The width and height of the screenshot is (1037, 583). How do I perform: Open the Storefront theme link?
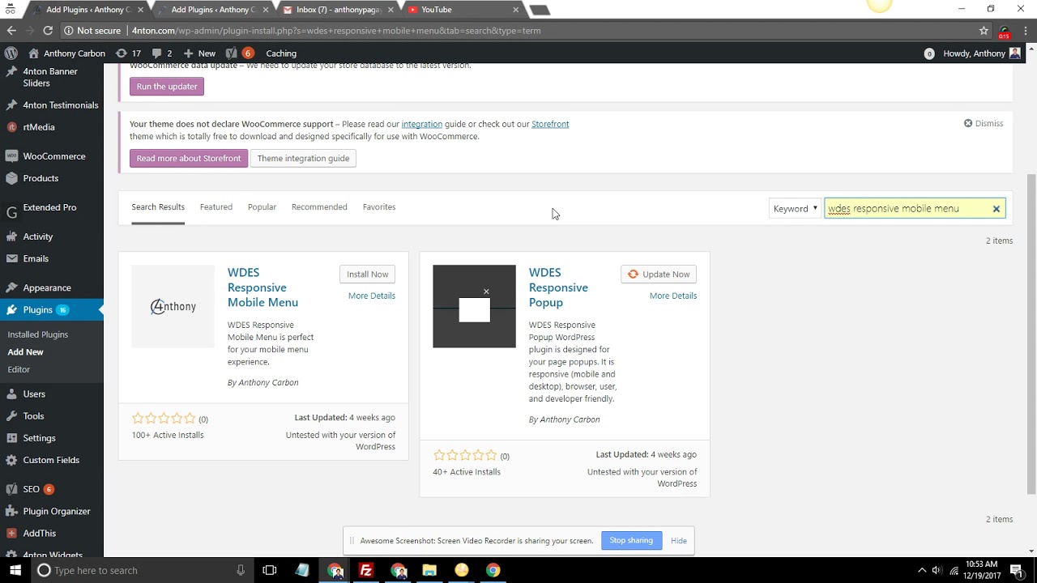(x=550, y=124)
